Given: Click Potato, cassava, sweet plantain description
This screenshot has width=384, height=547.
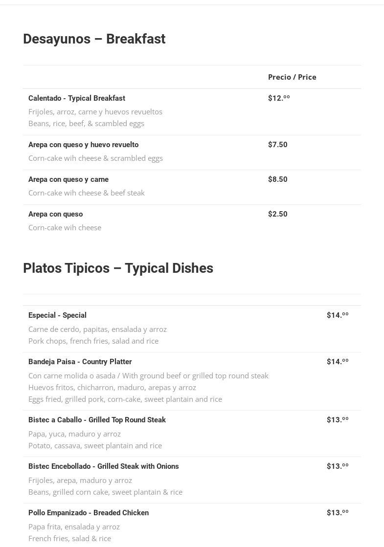Looking at the screenshot, I should (x=95, y=446).
